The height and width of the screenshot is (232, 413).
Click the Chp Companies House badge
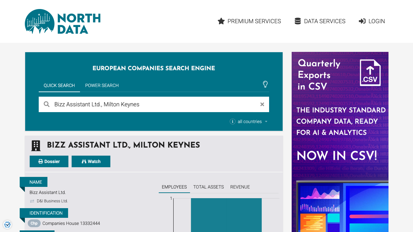(34, 223)
